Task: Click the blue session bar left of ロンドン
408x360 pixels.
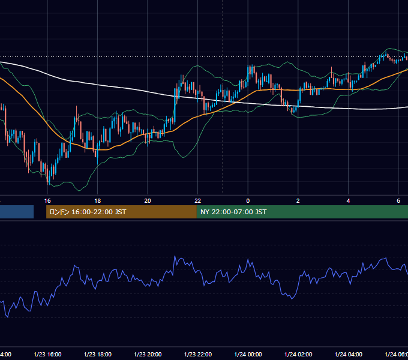Action: point(17,212)
